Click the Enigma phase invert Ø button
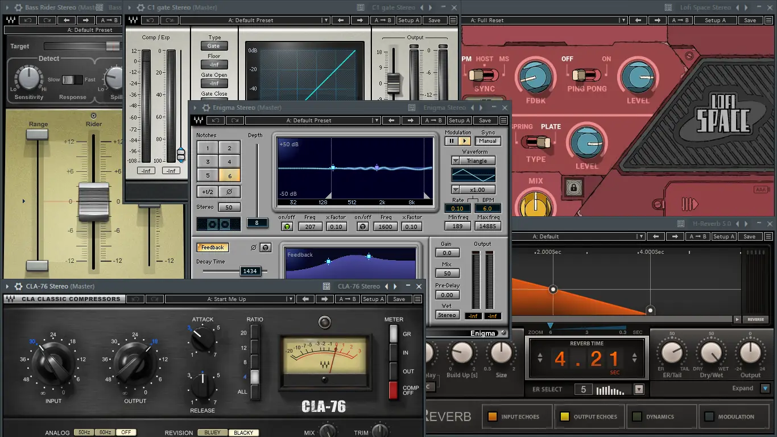Screen dimensions: 777x437 pos(230,192)
